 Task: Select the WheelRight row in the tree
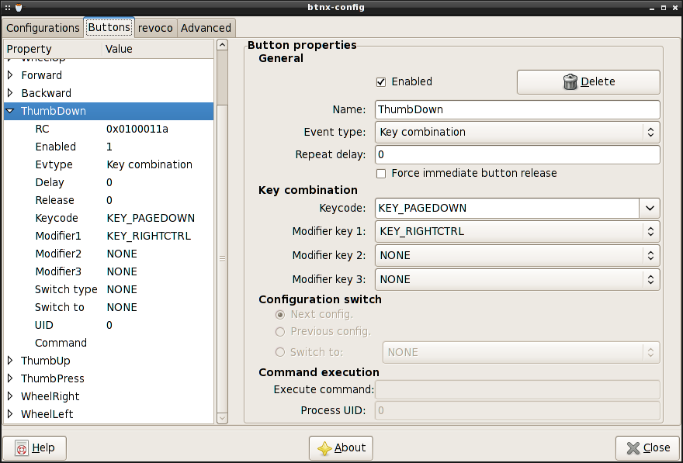(109, 396)
